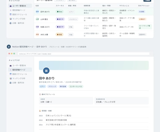Image resolution: width=160 pixels, height=132 pixels.
Task: Click the 進行中 status badge for 佐藤 みのり
Action: click(60, 27)
